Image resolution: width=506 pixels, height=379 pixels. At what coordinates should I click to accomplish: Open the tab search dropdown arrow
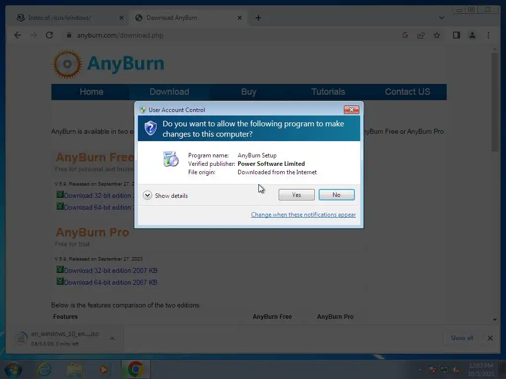pyautogui.click(x=441, y=18)
